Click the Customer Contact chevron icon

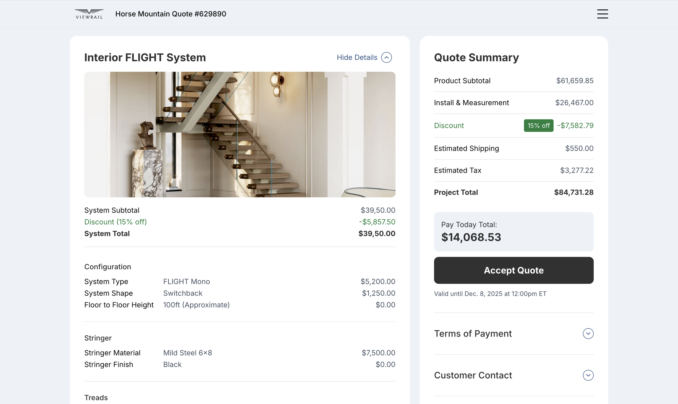[588, 375]
